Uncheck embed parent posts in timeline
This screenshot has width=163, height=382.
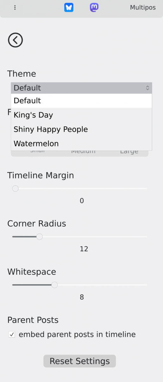point(12,335)
